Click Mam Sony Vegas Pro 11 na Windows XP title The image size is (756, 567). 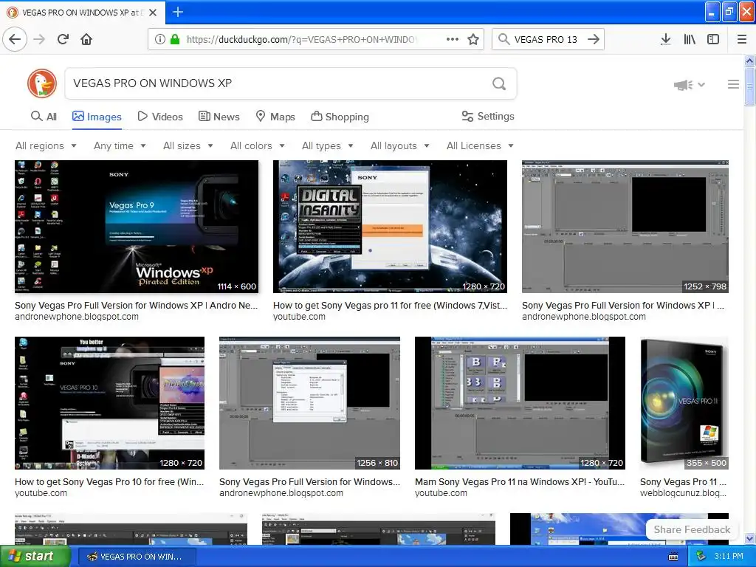[x=520, y=481]
